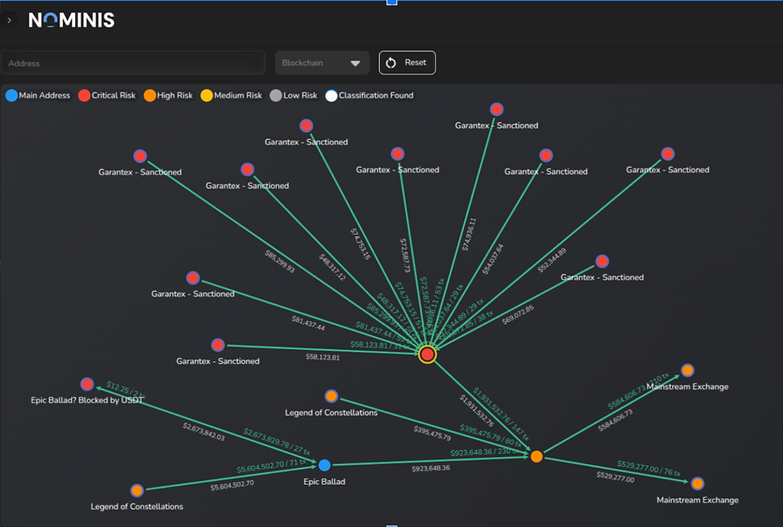Click the NOMINIS logo

tap(71, 20)
